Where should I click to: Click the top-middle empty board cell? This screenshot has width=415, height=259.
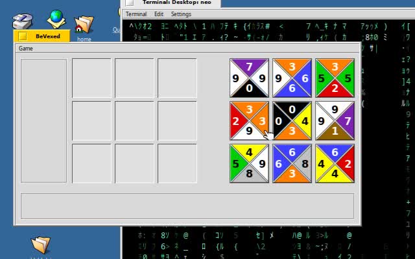(x=134, y=78)
